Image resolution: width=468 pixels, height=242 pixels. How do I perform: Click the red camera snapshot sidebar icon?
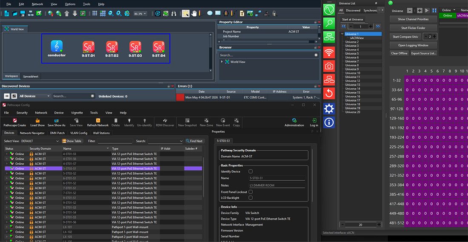(x=329, y=66)
